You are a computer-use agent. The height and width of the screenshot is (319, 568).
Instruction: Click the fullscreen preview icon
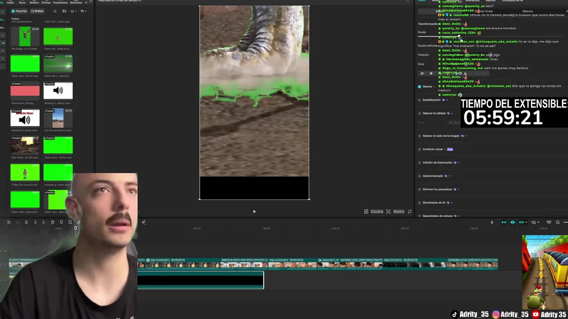point(410,211)
